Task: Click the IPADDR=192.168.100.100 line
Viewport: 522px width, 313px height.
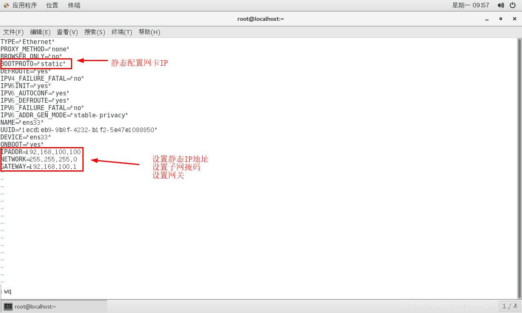Action: [41, 152]
